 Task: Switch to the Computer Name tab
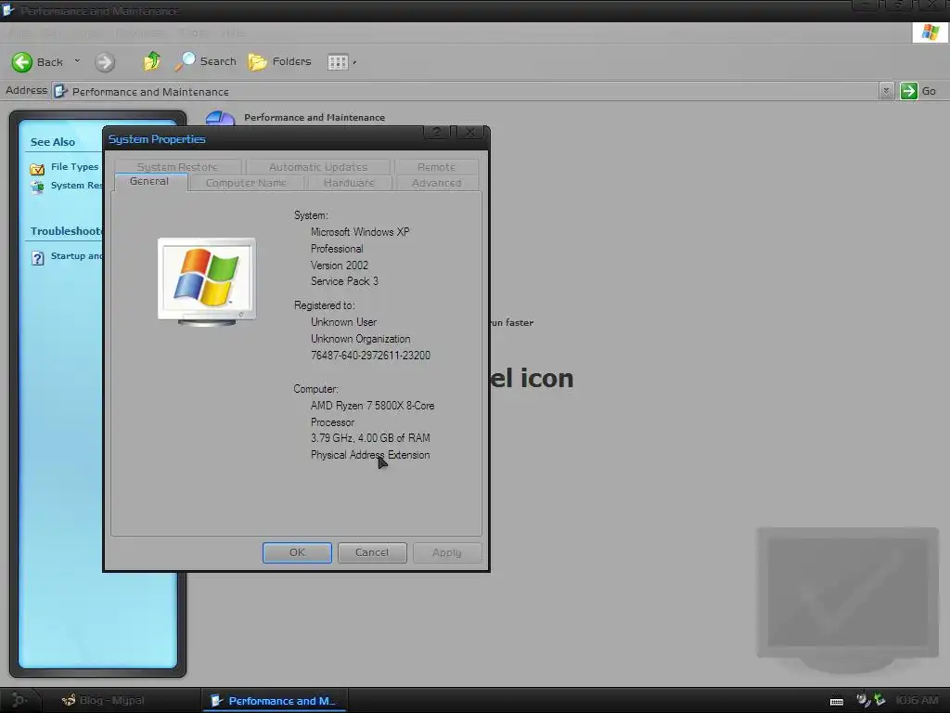pyautogui.click(x=247, y=183)
